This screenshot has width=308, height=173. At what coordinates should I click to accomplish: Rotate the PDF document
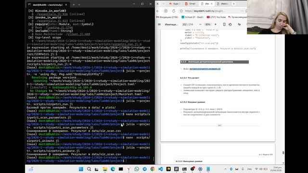click(230, 25)
